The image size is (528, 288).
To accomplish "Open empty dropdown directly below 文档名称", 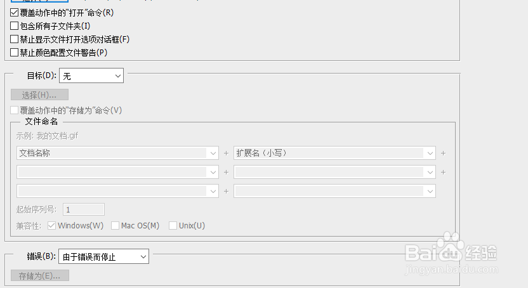I will (x=118, y=172).
